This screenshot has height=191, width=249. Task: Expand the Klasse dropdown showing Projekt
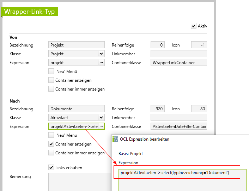coord(101,54)
